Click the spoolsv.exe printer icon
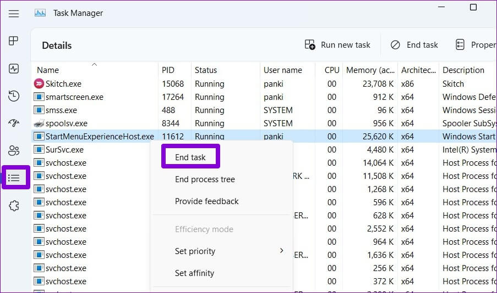 click(39, 123)
